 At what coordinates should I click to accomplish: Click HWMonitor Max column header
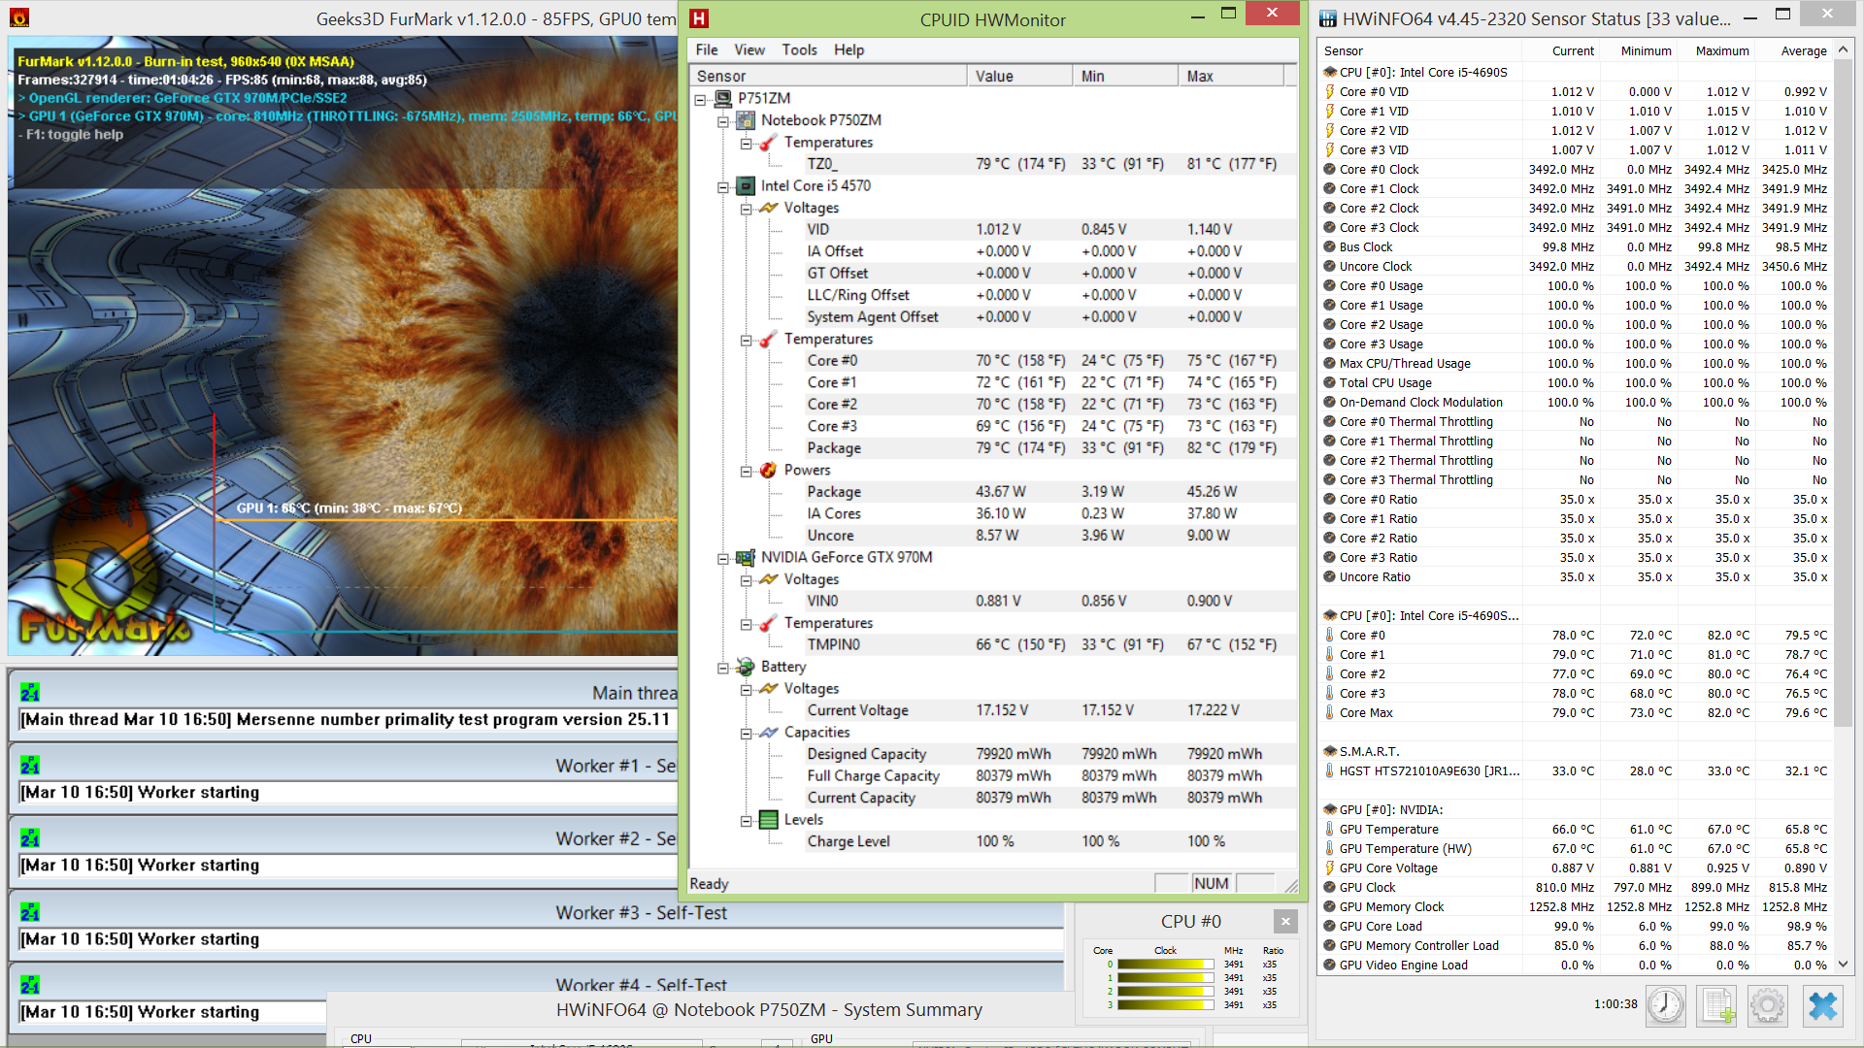[1230, 76]
